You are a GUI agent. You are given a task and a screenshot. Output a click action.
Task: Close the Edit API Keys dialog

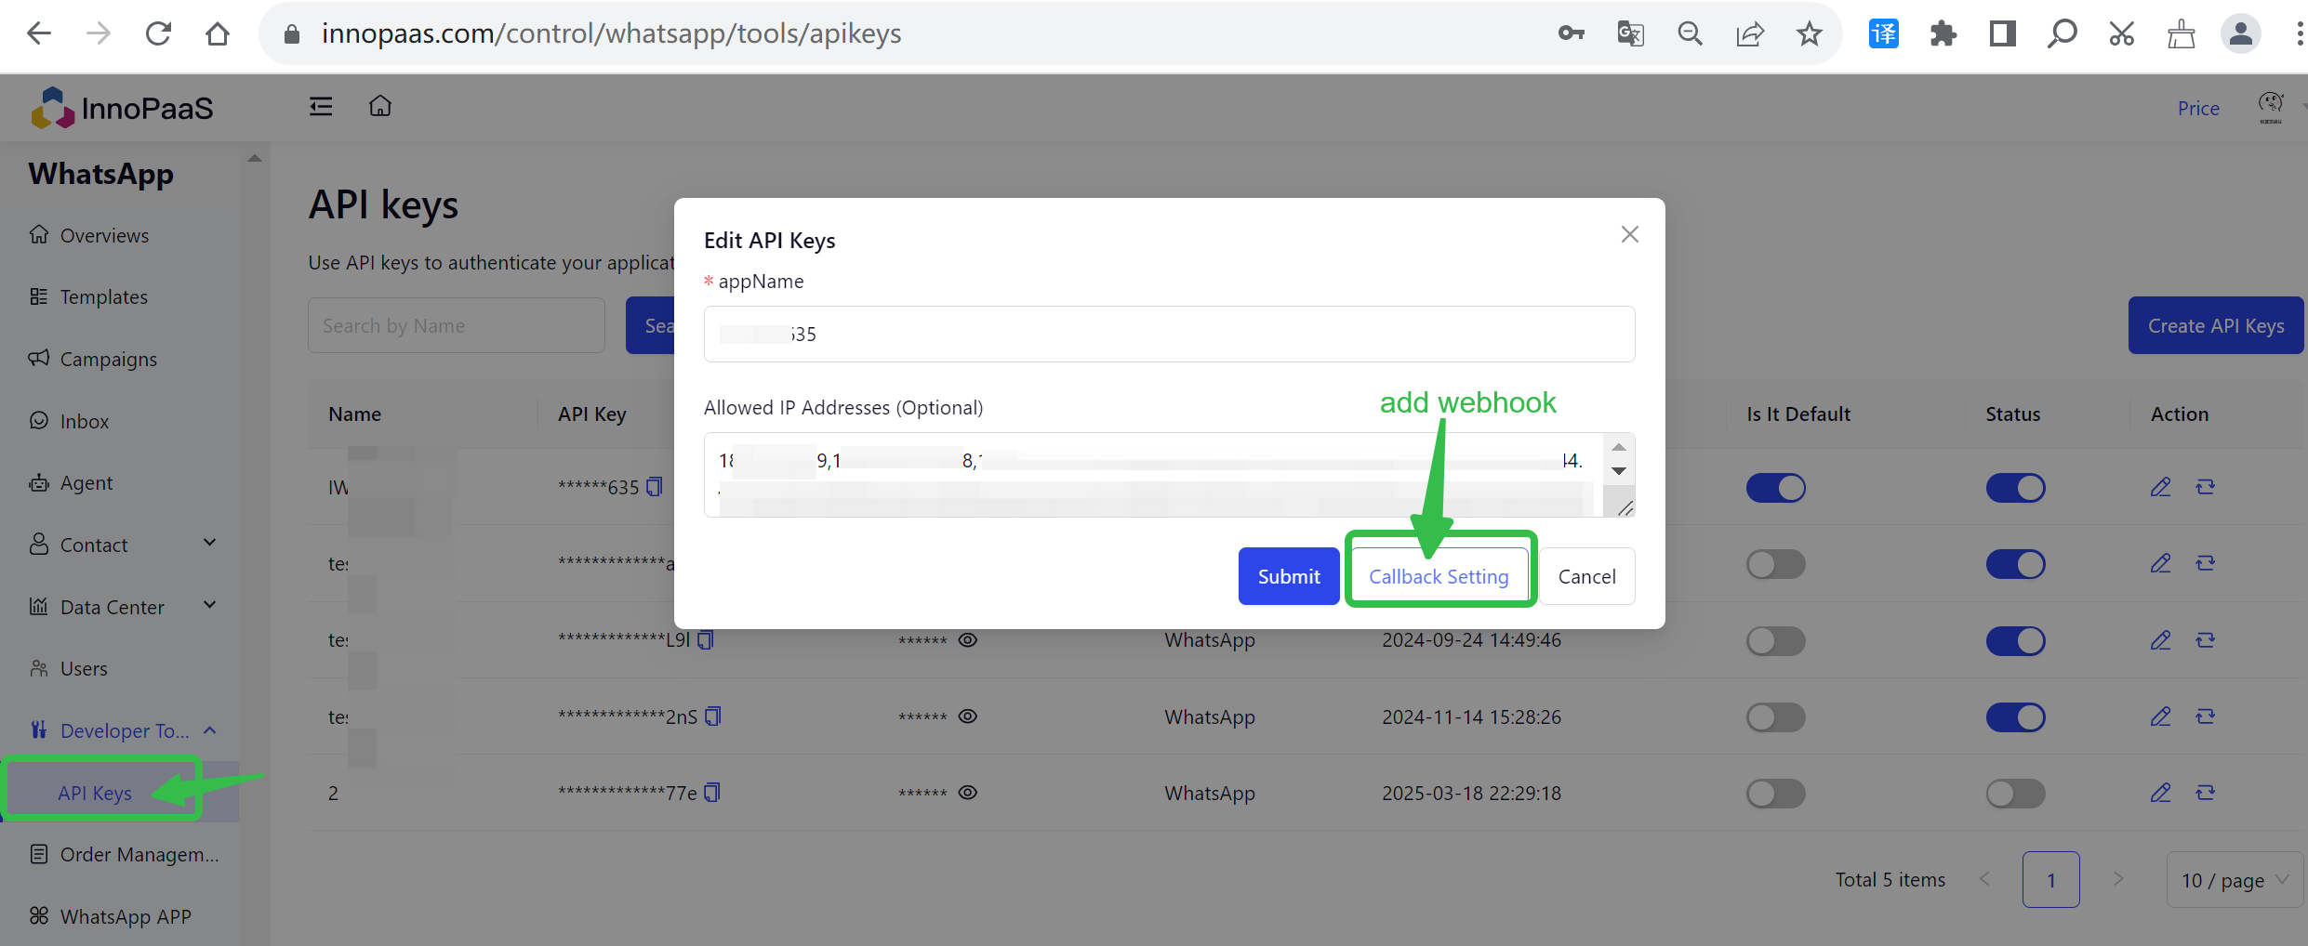[x=1629, y=234]
